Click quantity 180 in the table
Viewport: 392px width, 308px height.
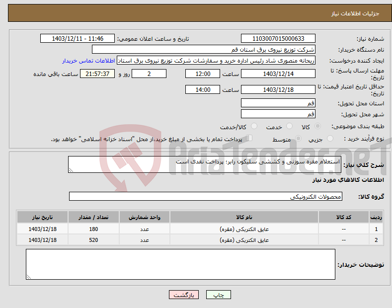point(93,229)
